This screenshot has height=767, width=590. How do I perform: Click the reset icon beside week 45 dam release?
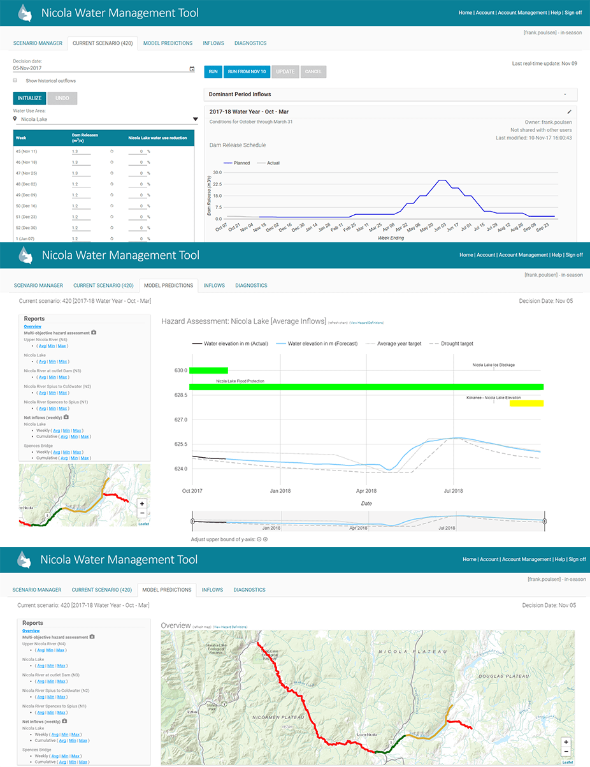[x=112, y=152]
